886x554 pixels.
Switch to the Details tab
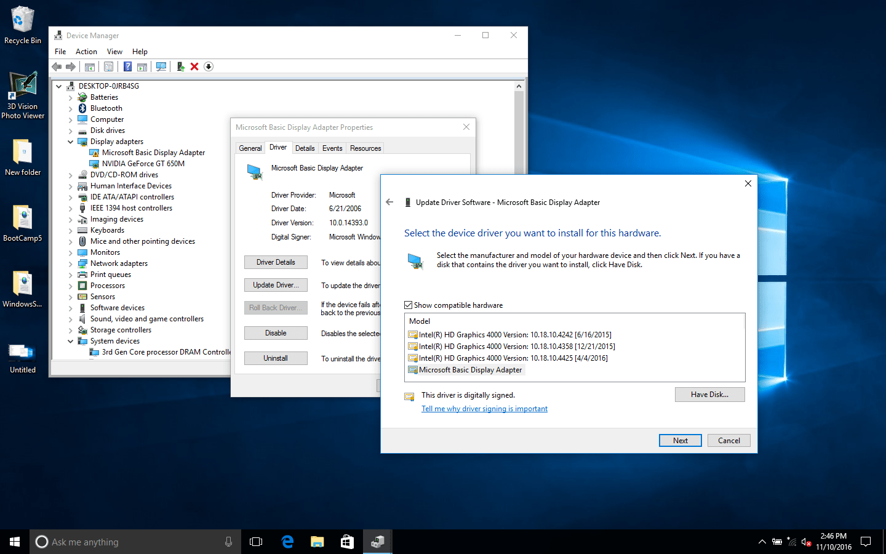pyautogui.click(x=305, y=148)
